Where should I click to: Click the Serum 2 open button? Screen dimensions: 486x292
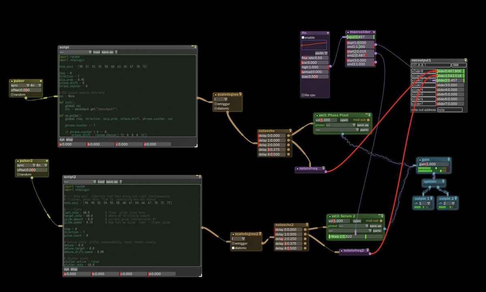point(357,221)
